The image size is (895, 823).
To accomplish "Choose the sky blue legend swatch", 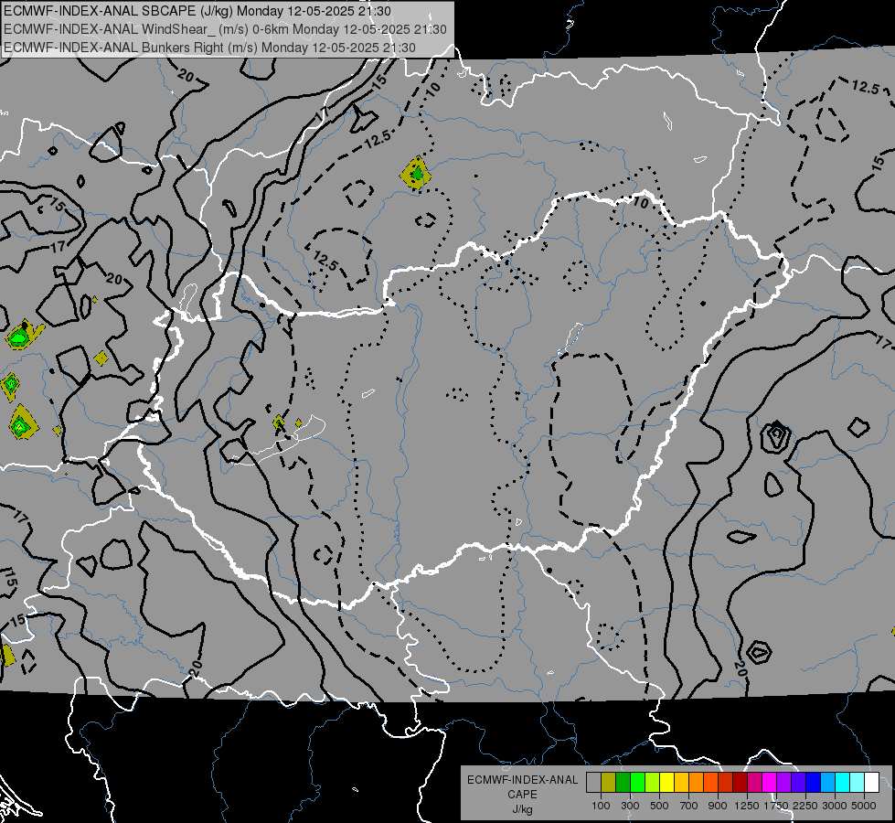I will pos(828,783).
